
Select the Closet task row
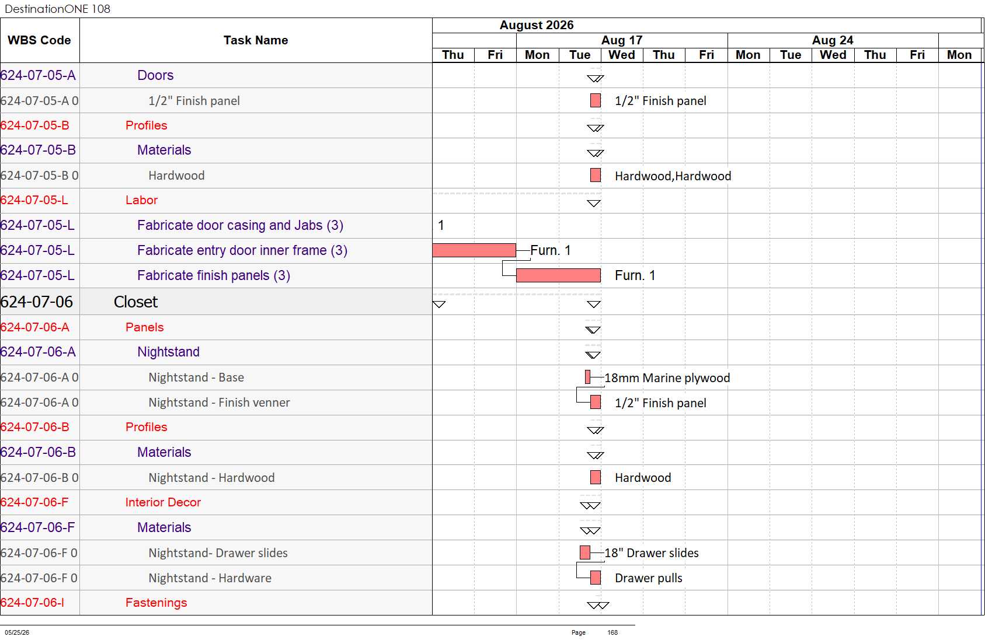pos(216,302)
